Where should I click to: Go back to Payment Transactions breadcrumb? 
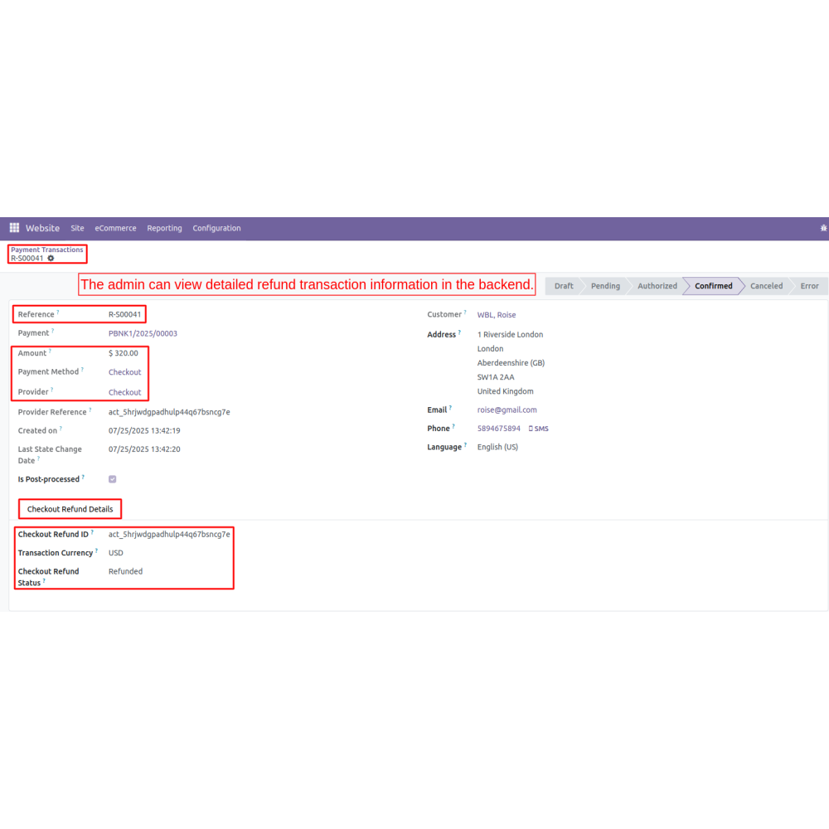pyautogui.click(x=47, y=250)
